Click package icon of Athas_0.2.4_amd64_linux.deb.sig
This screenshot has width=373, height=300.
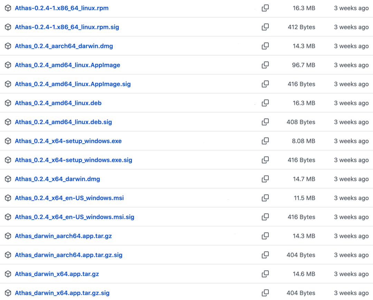pyautogui.click(x=8, y=122)
